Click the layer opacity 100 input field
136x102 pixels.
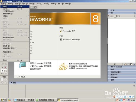pyautogui.click(x=112, y=16)
